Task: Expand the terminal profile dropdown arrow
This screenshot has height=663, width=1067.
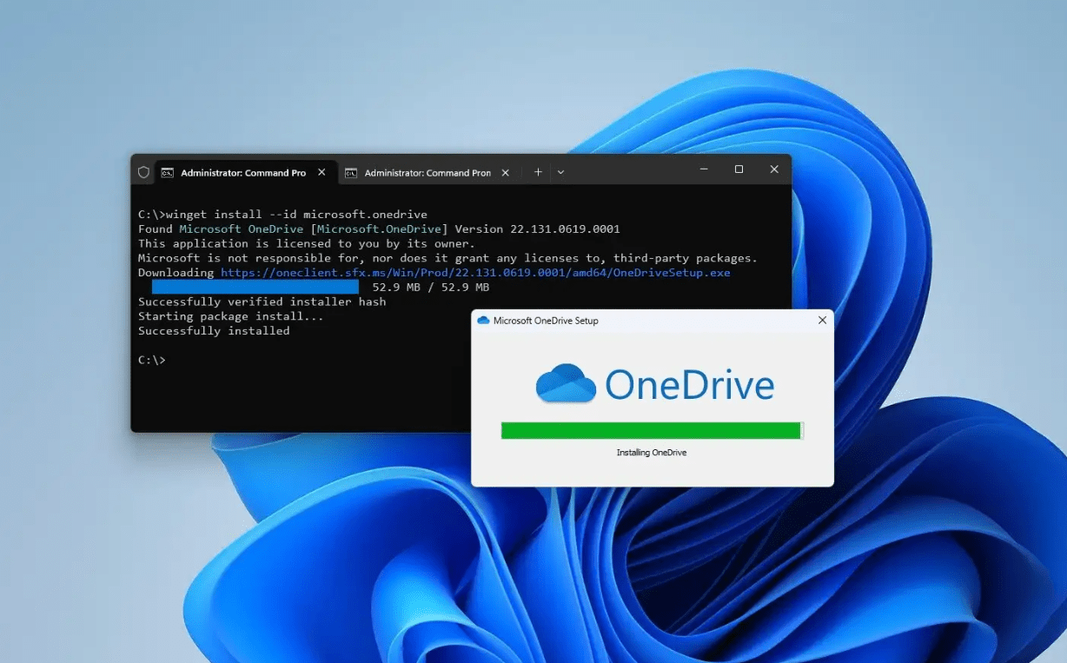Action: 560,172
